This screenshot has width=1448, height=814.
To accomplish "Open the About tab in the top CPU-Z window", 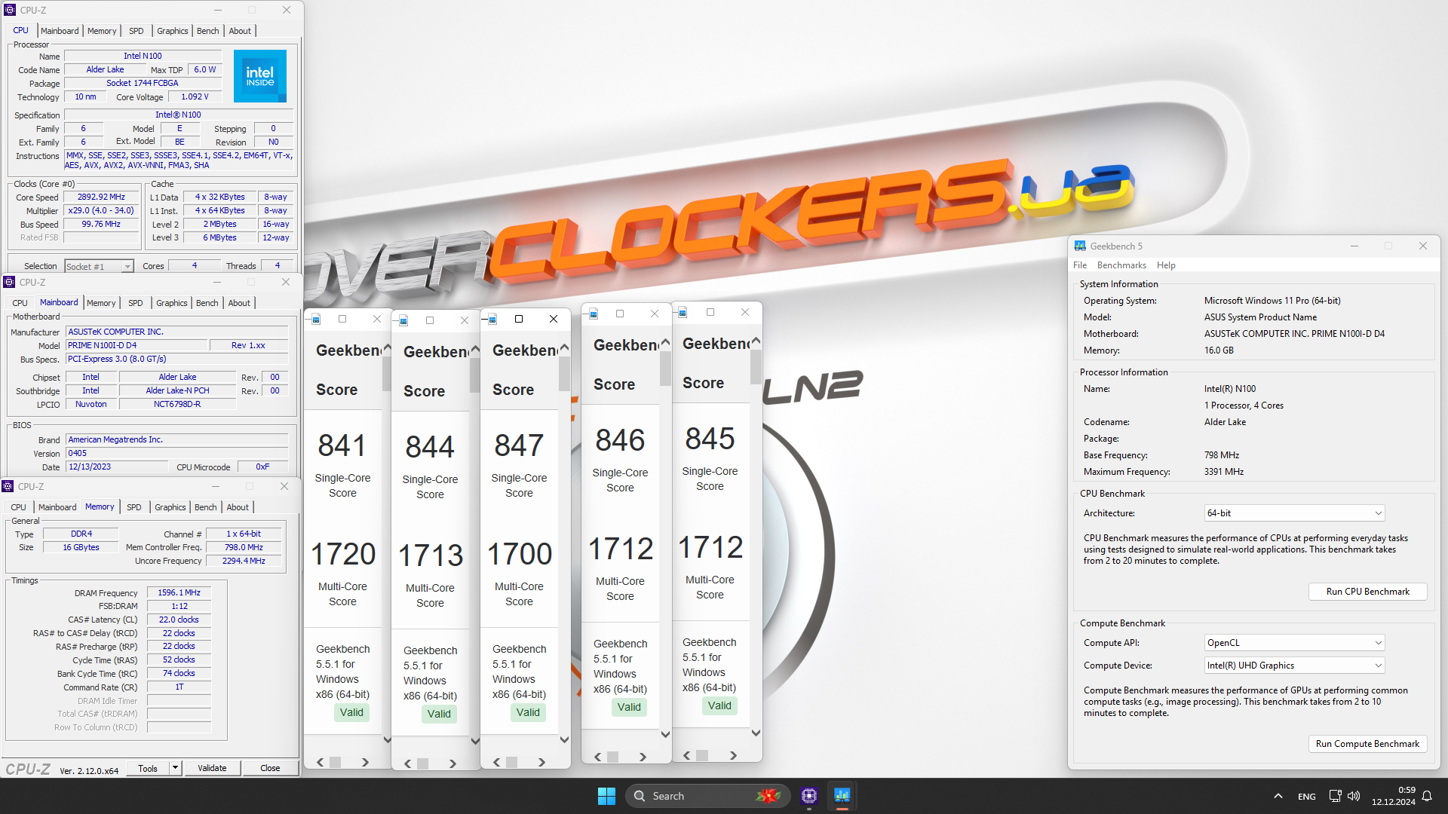I will [240, 31].
